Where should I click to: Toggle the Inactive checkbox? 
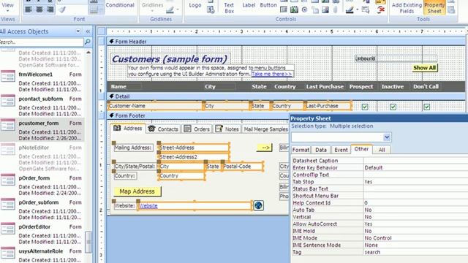pos(393,107)
